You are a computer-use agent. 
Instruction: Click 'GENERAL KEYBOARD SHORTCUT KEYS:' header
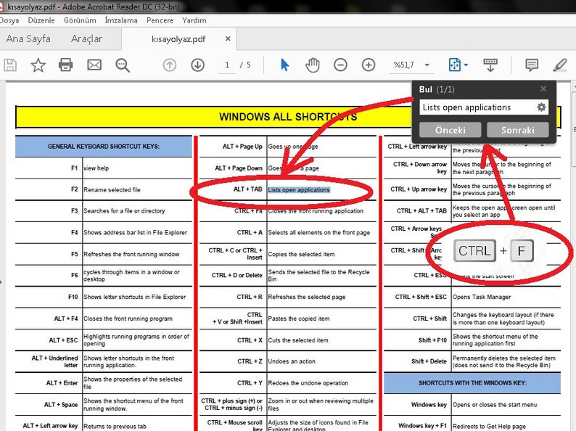pos(104,147)
